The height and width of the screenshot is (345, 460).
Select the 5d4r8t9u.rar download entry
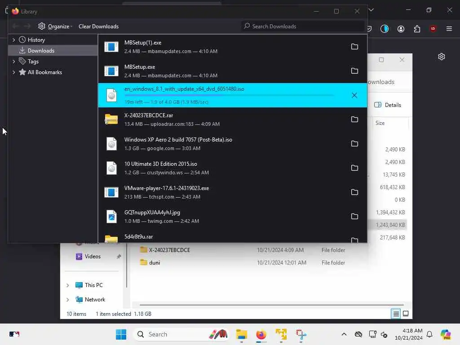coord(232,238)
